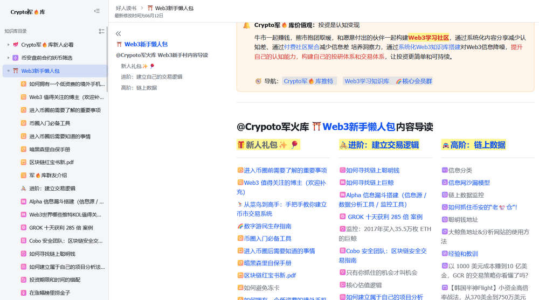Open content link 币圈入门必备工具
539x300 pixels.
[267, 239]
